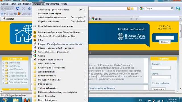Expand Recursos para la Integración folder
182x102 pixels.
(x=60, y=68)
